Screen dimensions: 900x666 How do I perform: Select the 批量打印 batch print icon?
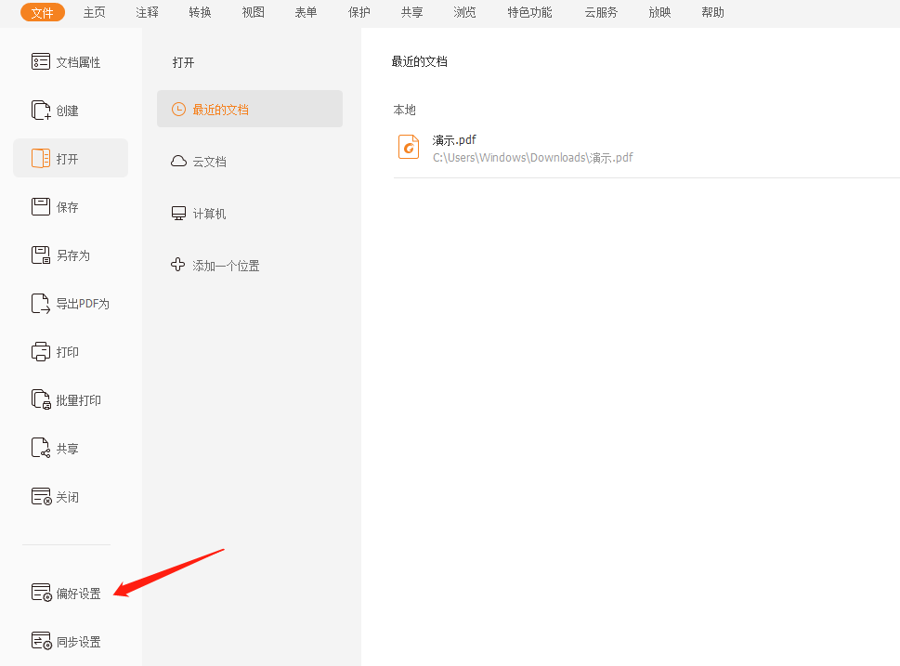41,400
